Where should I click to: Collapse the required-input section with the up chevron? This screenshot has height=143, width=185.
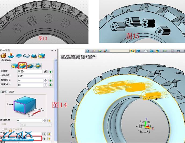(56, 60)
